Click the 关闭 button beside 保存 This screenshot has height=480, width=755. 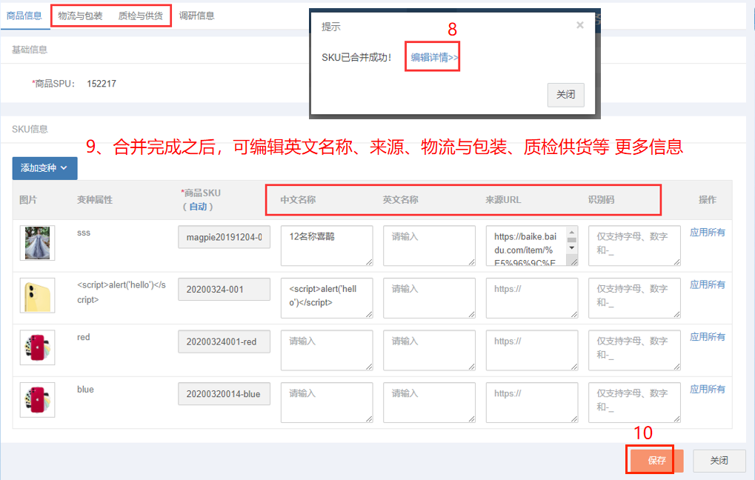(x=719, y=461)
